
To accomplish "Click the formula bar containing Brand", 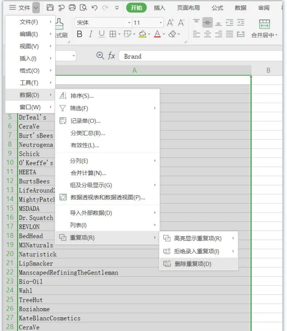I will click(200, 56).
